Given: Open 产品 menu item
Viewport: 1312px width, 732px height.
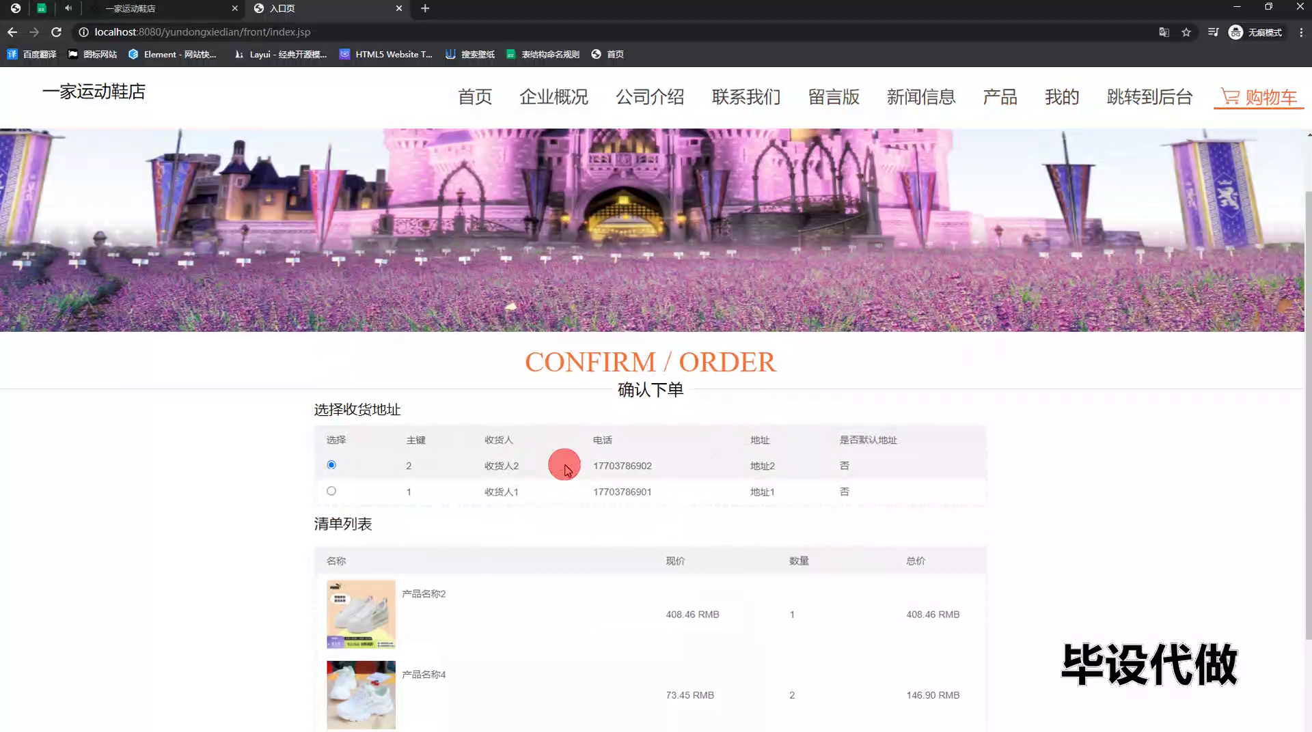Looking at the screenshot, I should point(1000,97).
